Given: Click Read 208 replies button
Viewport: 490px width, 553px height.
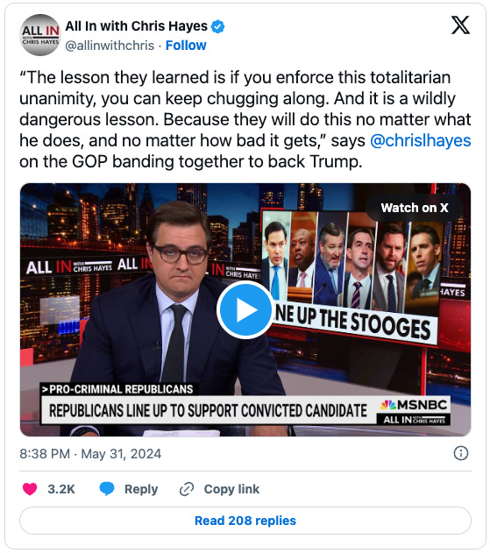Looking at the screenshot, I should click(245, 521).
